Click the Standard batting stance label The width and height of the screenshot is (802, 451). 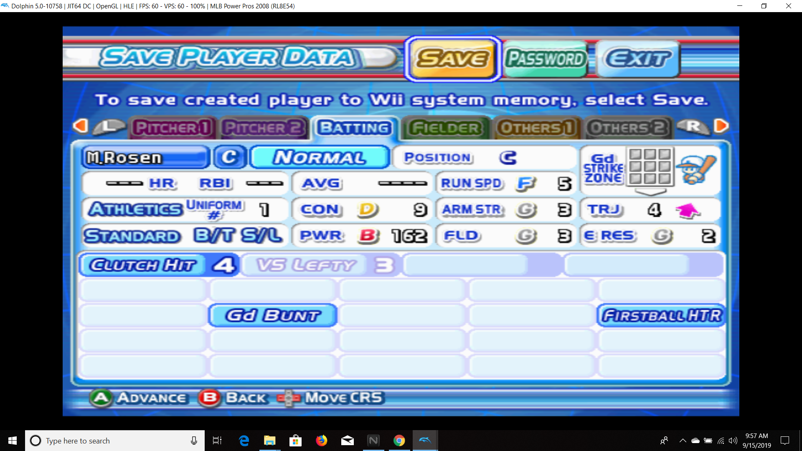(x=132, y=236)
